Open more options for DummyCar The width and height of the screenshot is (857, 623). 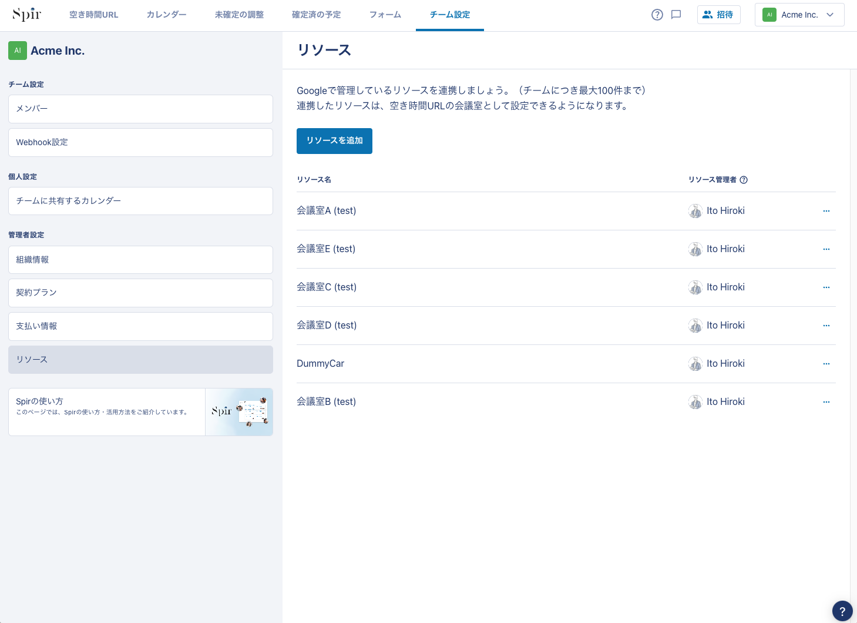pos(826,364)
